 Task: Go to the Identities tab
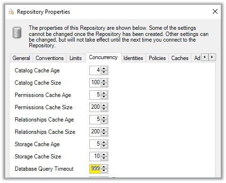pyautogui.click(x=133, y=58)
